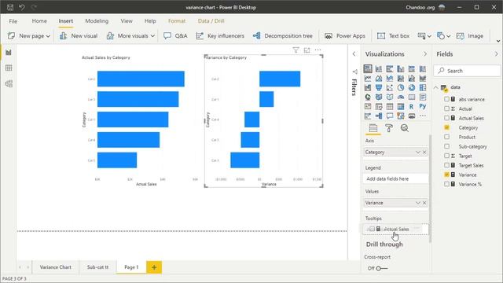Toggle the Cross-report drill through switch

click(381, 268)
